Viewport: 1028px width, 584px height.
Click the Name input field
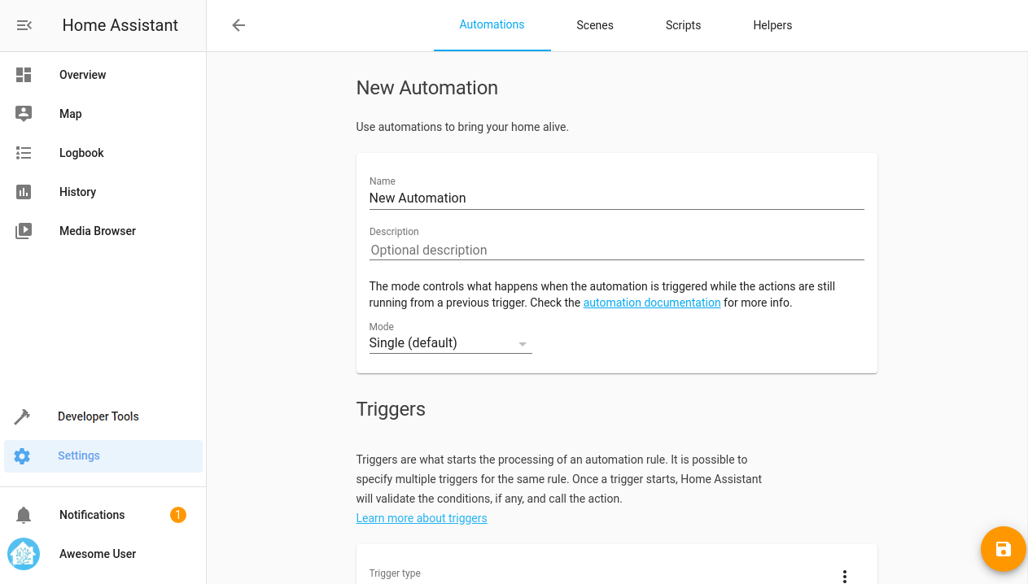click(616, 198)
